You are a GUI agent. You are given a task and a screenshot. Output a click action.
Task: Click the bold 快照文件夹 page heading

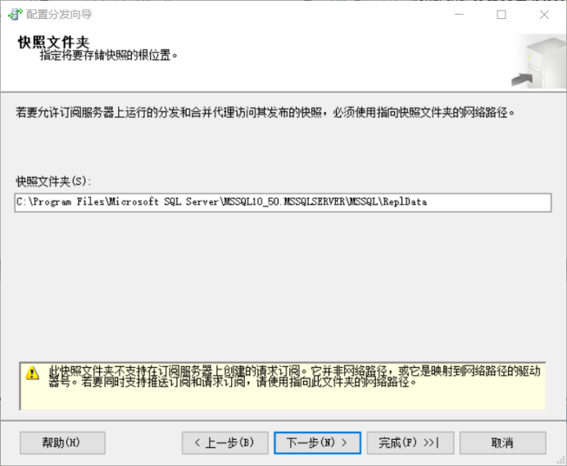[53, 42]
